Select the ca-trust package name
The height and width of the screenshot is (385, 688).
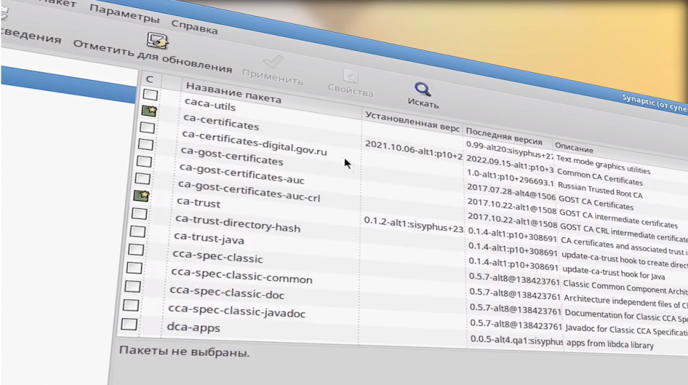[198, 202]
